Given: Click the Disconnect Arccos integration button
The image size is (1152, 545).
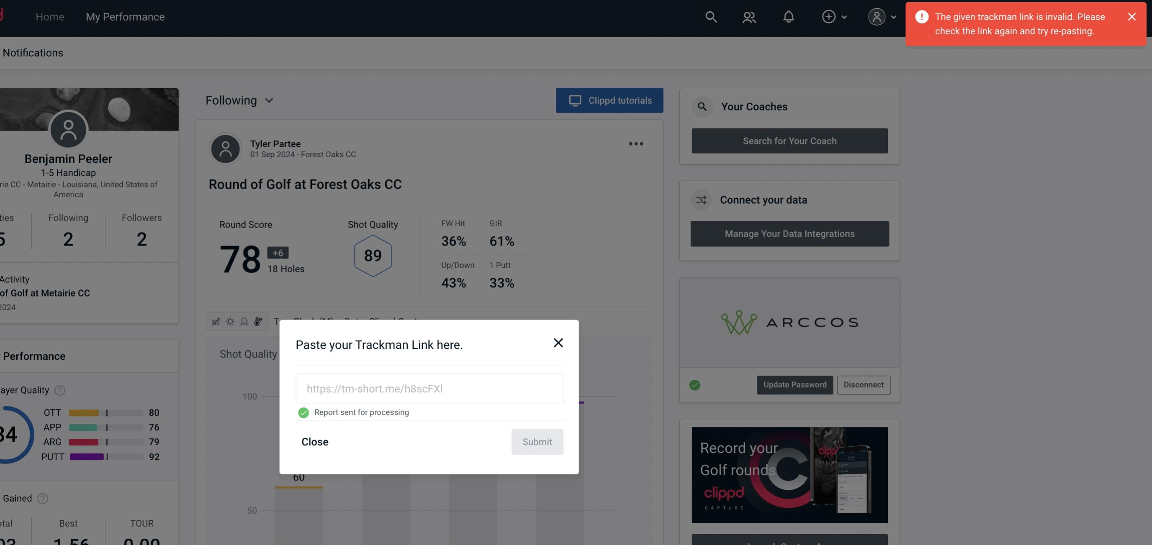Looking at the screenshot, I should 863,384.
